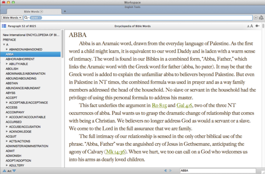This screenshot has height=174, width=265.
Task: Select ADMINISTER/ADMINISTRATION entry
Action: (27, 146)
